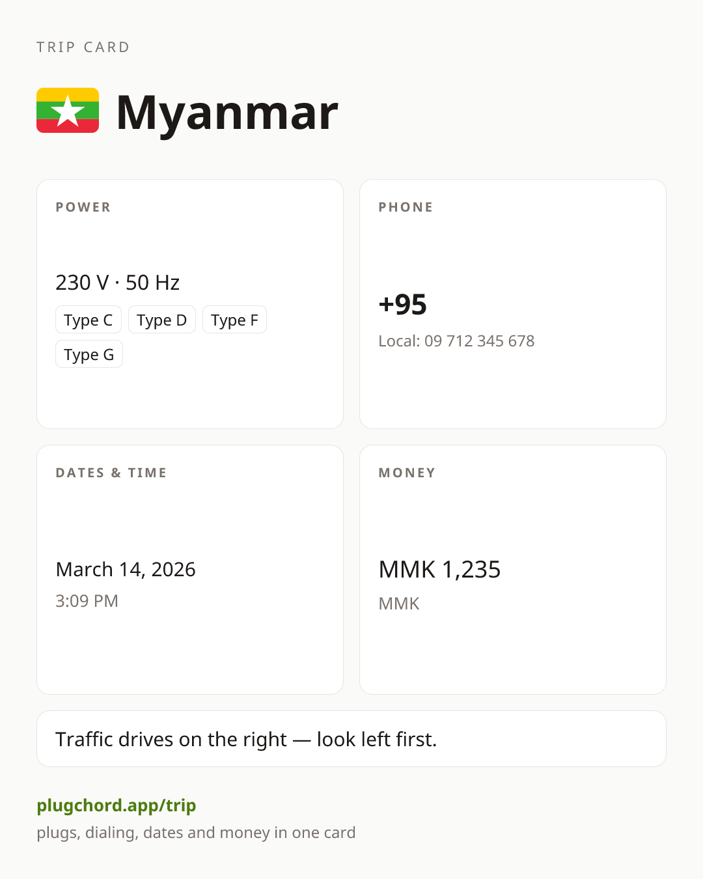
Task: Click the Myanmar country title
Action: click(227, 112)
